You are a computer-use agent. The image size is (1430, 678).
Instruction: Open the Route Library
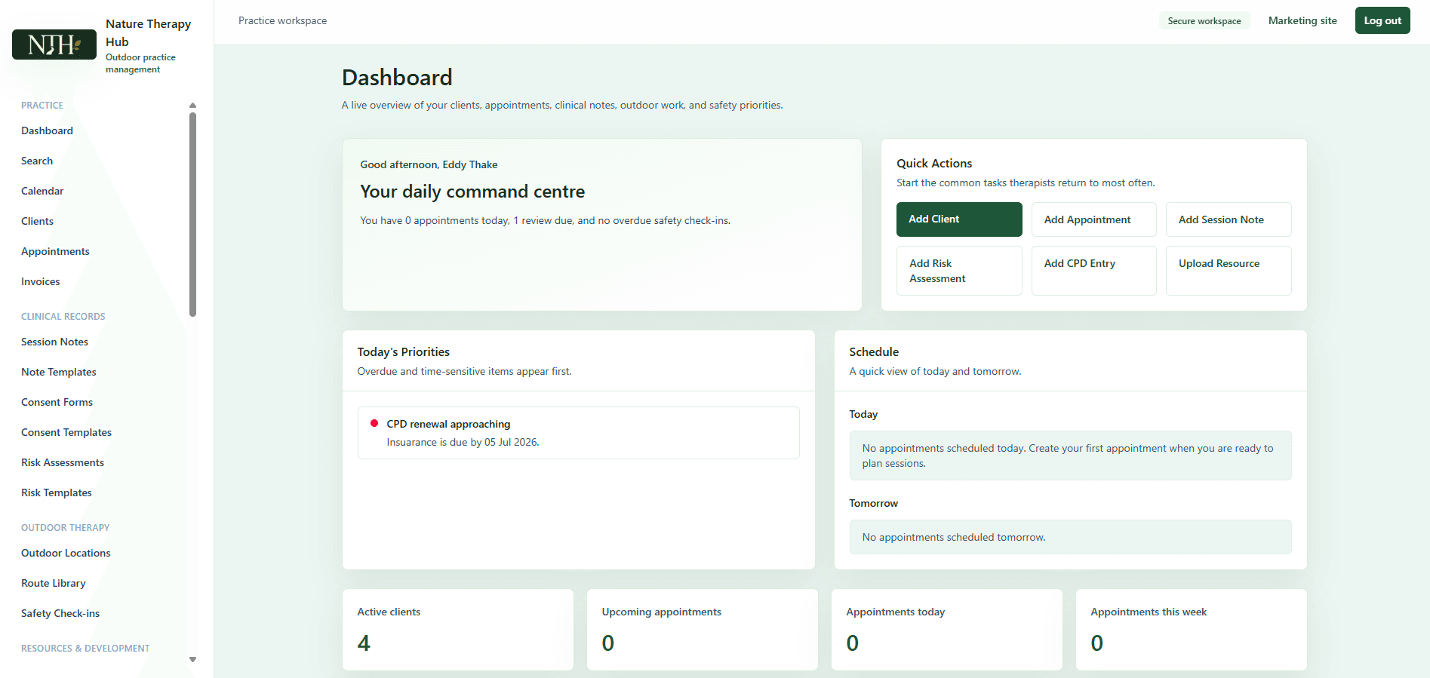click(54, 583)
